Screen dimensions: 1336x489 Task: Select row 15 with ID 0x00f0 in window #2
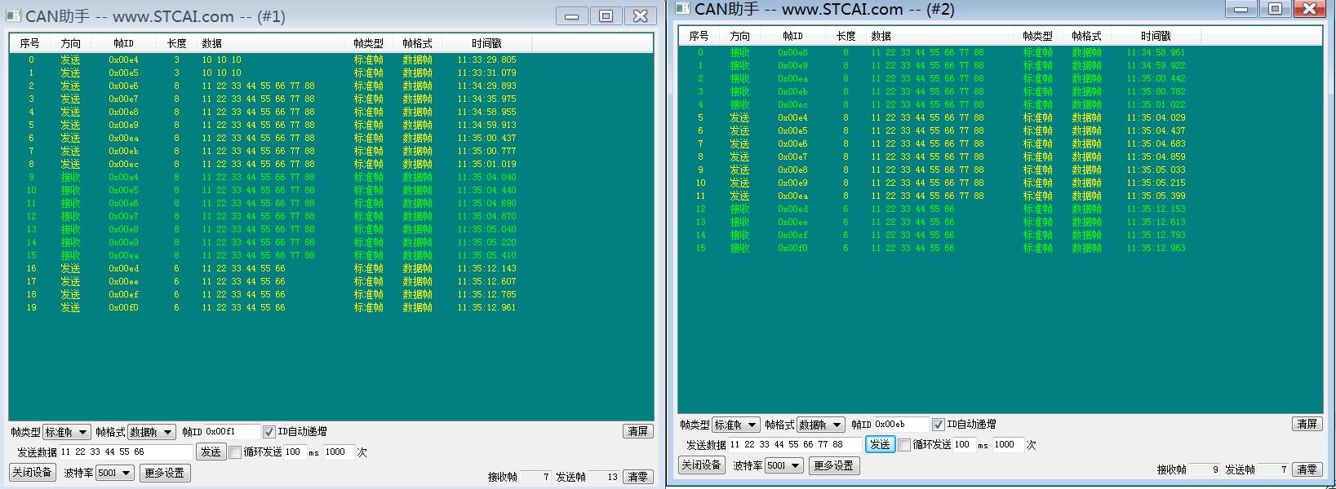[1001, 248]
